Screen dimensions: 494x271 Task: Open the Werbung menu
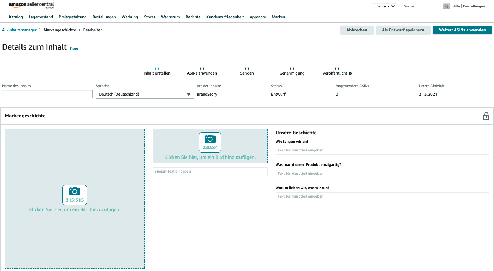pos(130,17)
